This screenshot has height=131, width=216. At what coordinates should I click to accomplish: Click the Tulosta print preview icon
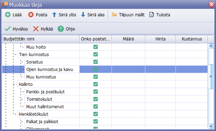click(x=152, y=15)
